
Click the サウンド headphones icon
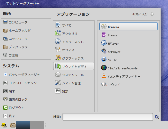pos(104,84)
